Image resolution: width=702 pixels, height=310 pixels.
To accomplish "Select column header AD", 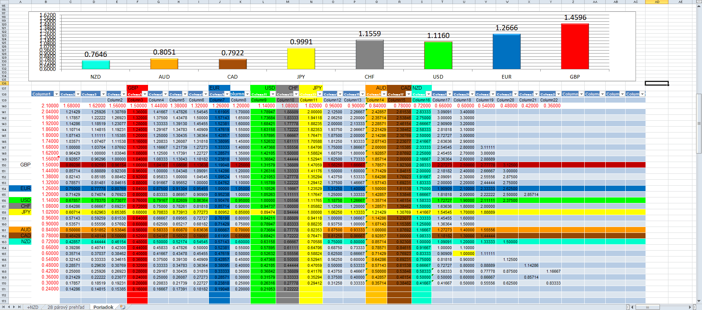I will pyautogui.click(x=657, y=2).
